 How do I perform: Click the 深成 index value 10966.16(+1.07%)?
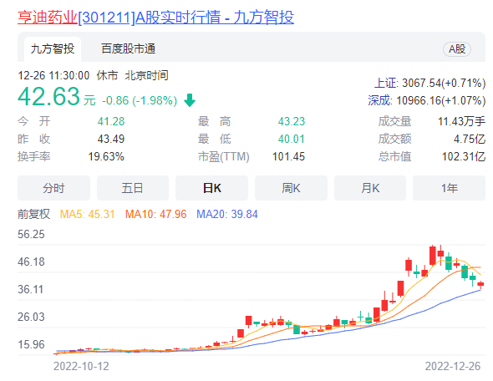[441, 100]
